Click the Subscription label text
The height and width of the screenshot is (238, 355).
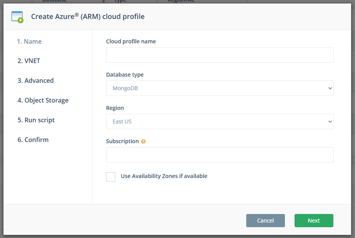click(x=122, y=141)
